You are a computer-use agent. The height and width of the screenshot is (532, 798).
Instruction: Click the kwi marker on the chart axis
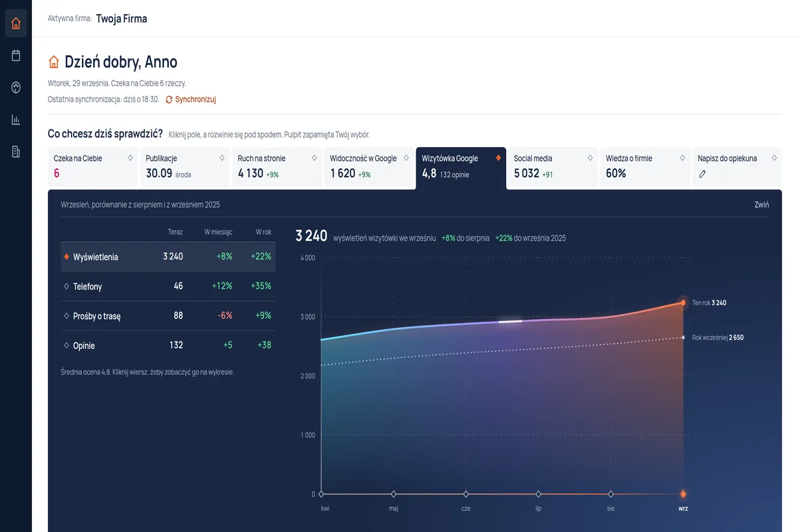point(321,494)
